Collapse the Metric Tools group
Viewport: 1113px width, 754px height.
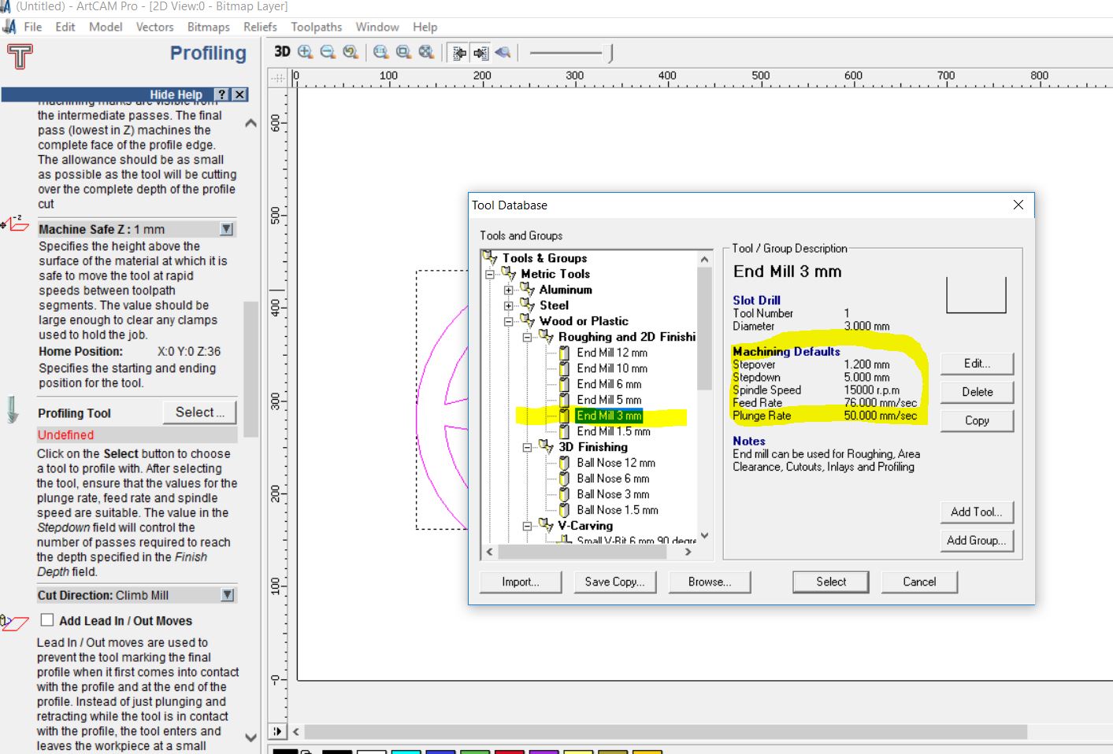pyautogui.click(x=490, y=274)
